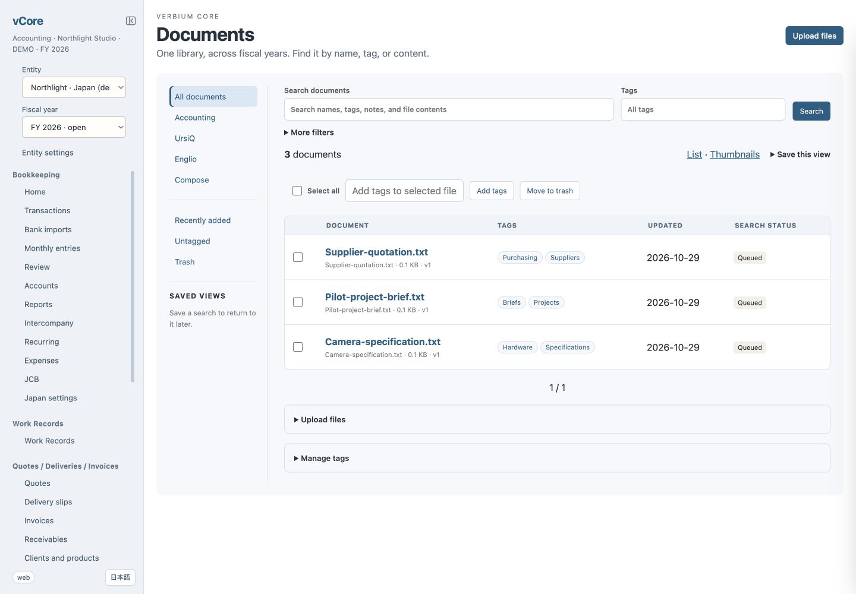This screenshot has width=856, height=594.
Task: Tick the Select all checkbox
Action: point(297,191)
